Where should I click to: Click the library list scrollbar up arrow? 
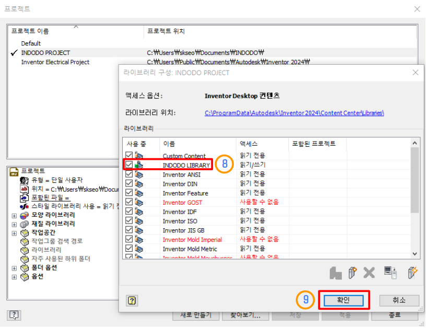414,143
